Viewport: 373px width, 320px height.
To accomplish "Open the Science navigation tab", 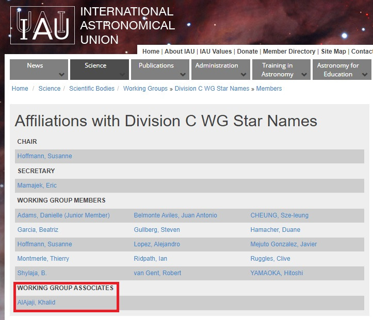I will click(100, 70).
